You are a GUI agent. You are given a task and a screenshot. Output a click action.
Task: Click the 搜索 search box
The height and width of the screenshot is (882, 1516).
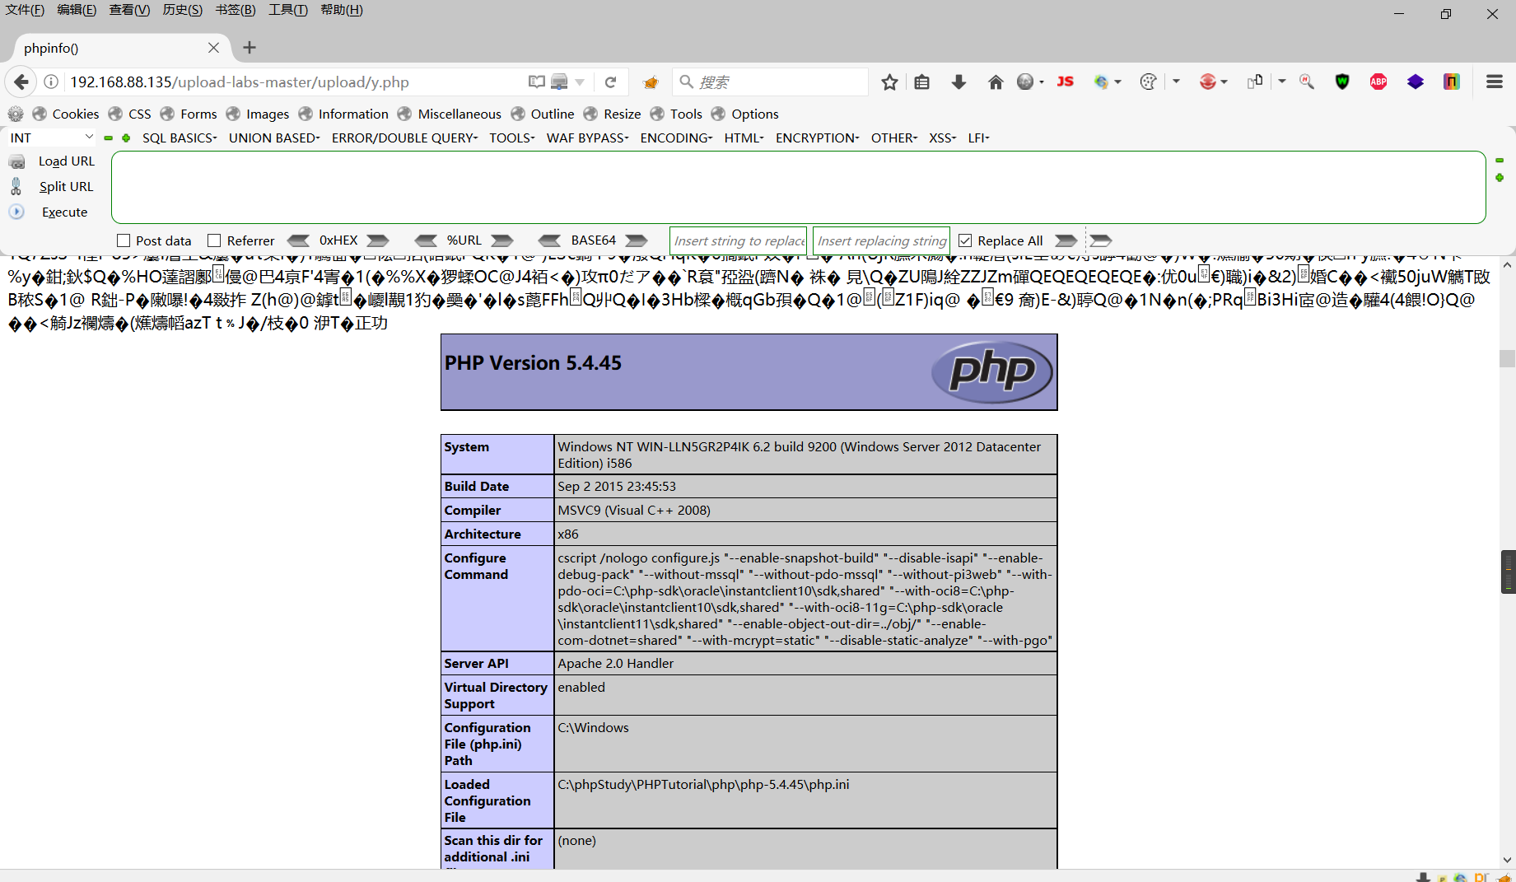pos(771,82)
